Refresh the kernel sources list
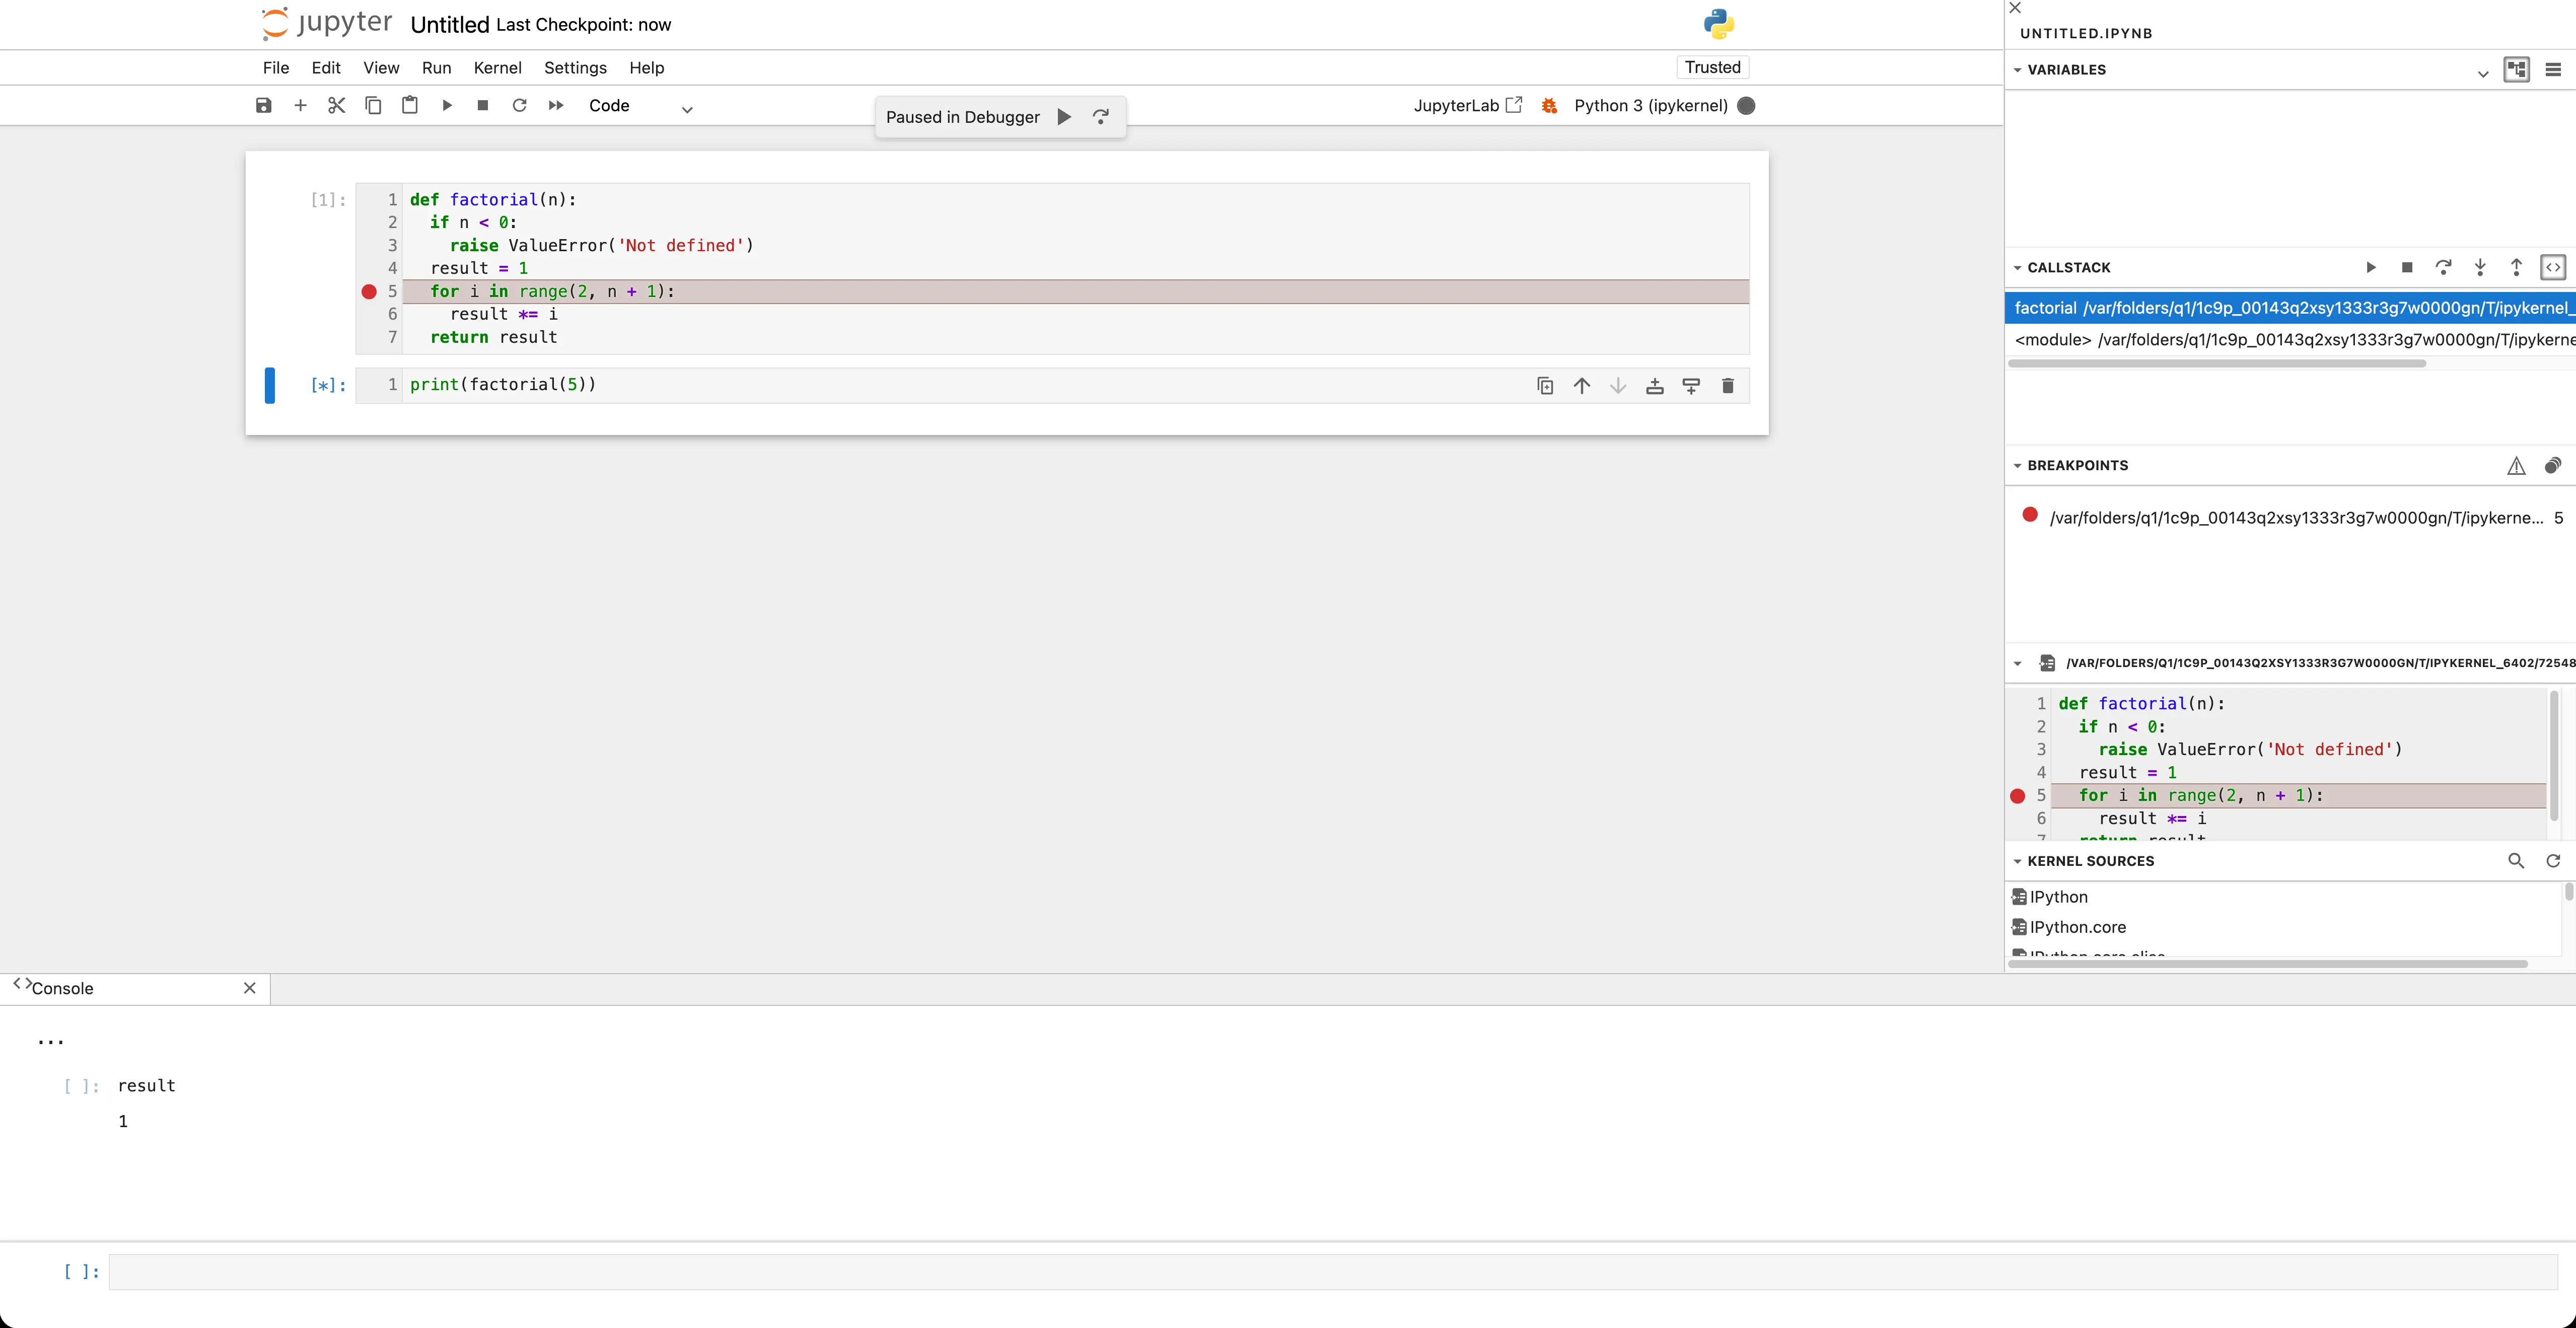Screen dimensions: 2576x1328 tap(2552, 861)
